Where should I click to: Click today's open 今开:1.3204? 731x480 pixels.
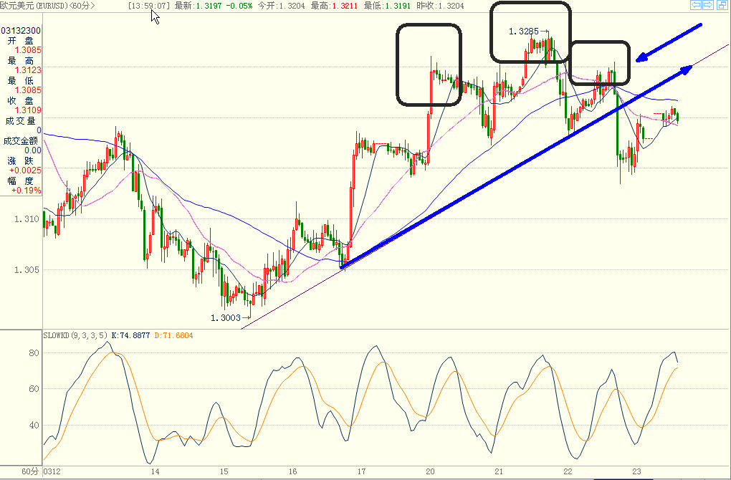281,6
